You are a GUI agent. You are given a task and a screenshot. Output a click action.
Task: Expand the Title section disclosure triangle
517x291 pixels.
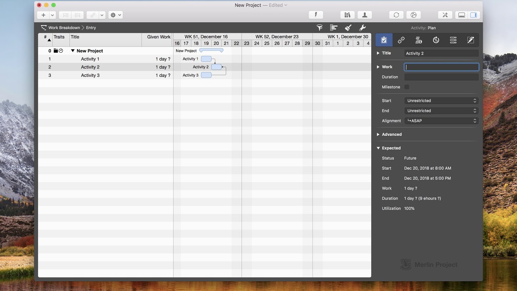(x=378, y=53)
